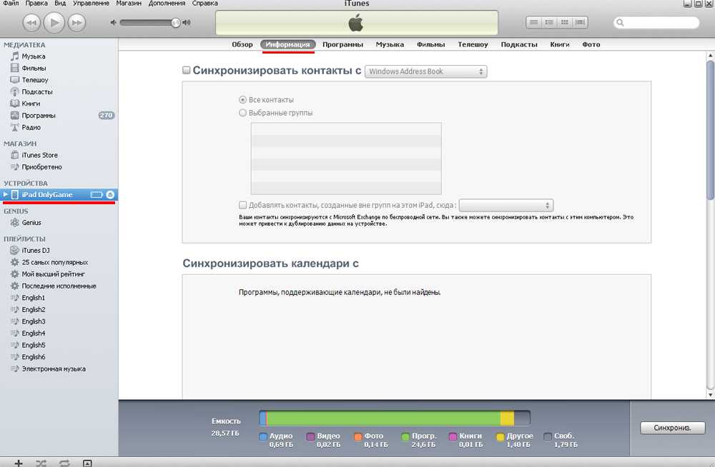
Task: Select the Выбранные группы radio button
Action: [243, 113]
